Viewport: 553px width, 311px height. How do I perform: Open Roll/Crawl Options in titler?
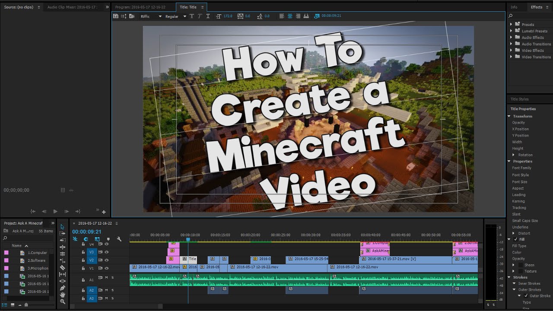124,16
